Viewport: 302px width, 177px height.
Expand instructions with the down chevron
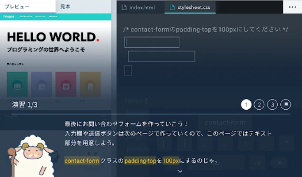[x=180, y=171]
